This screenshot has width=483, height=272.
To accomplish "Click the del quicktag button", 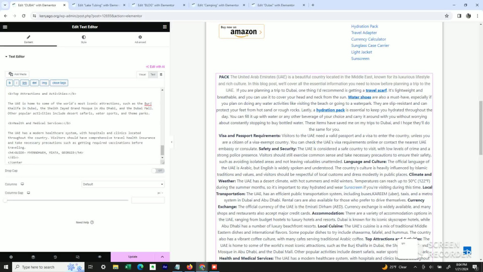I will 34,83.
